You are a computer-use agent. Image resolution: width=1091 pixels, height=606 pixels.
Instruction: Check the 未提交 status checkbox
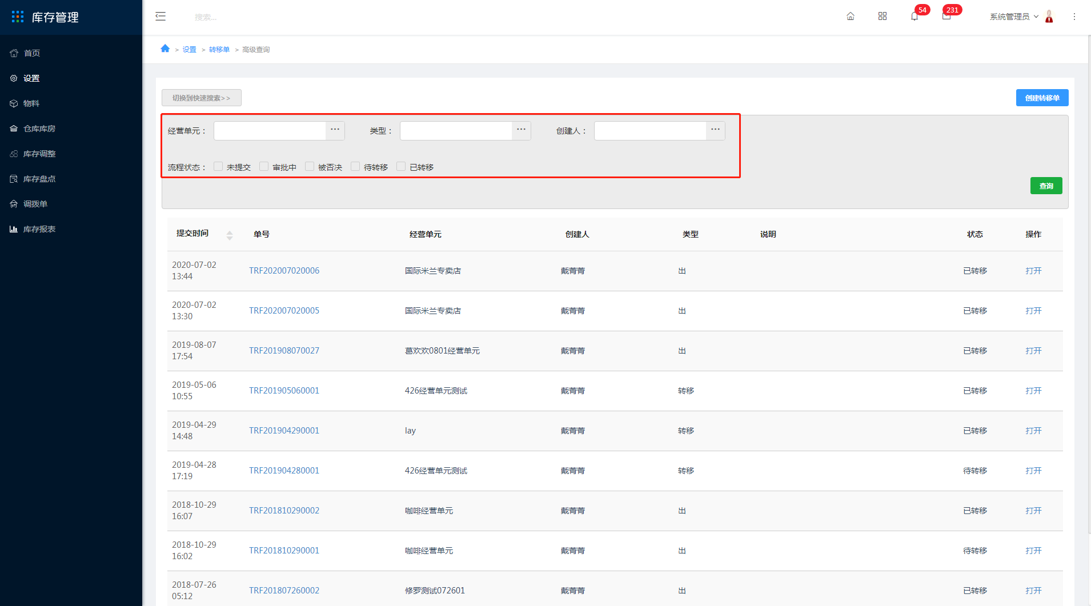coord(218,166)
